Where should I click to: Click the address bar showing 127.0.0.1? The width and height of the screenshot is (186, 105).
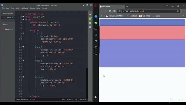149,11
